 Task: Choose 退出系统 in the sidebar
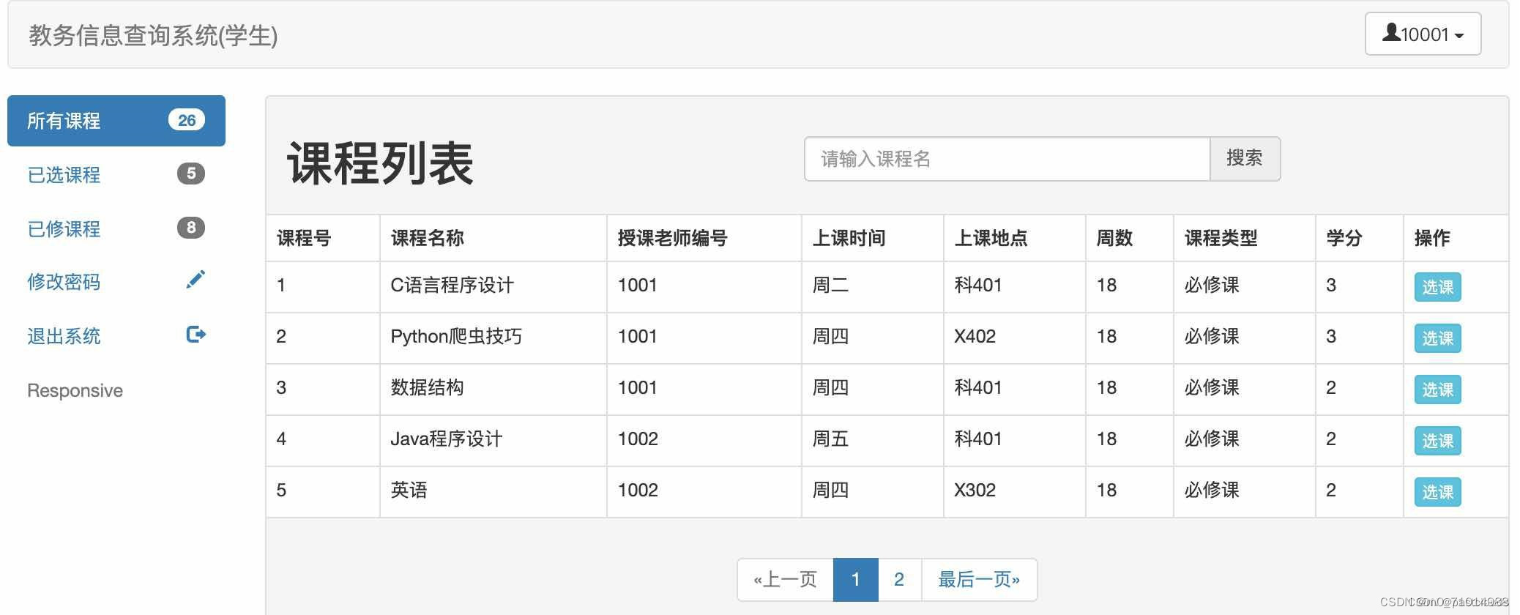click(116, 336)
